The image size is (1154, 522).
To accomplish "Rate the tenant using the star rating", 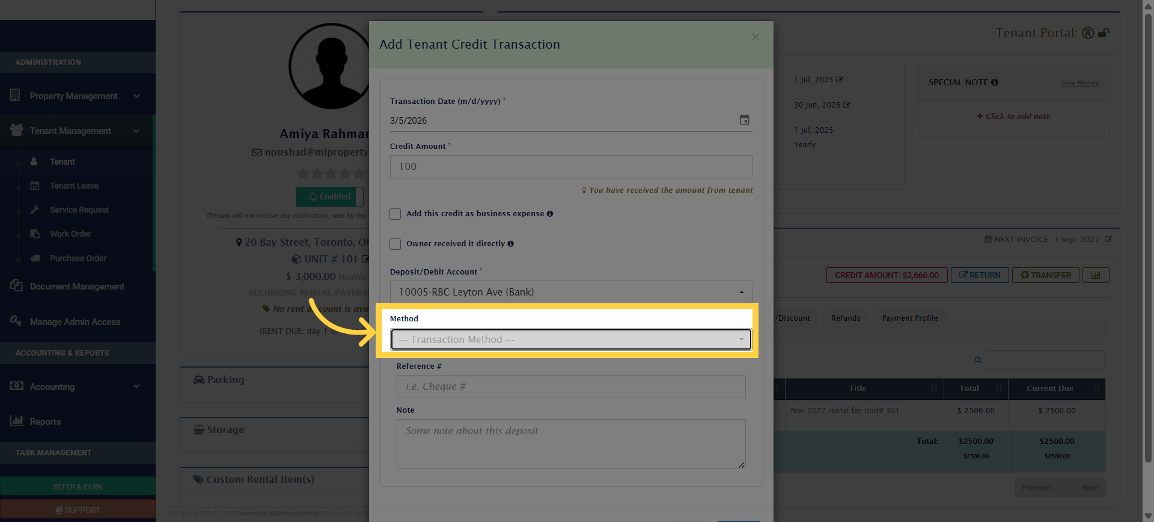I will [329, 174].
